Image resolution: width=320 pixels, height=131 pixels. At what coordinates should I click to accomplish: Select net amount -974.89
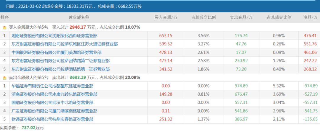coord(310,86)
